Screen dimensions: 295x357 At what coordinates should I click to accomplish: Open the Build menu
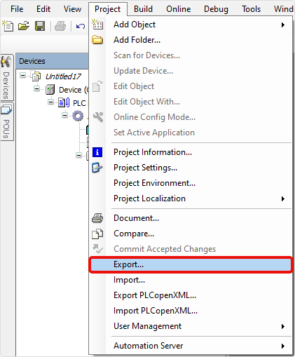coord(143,9)
